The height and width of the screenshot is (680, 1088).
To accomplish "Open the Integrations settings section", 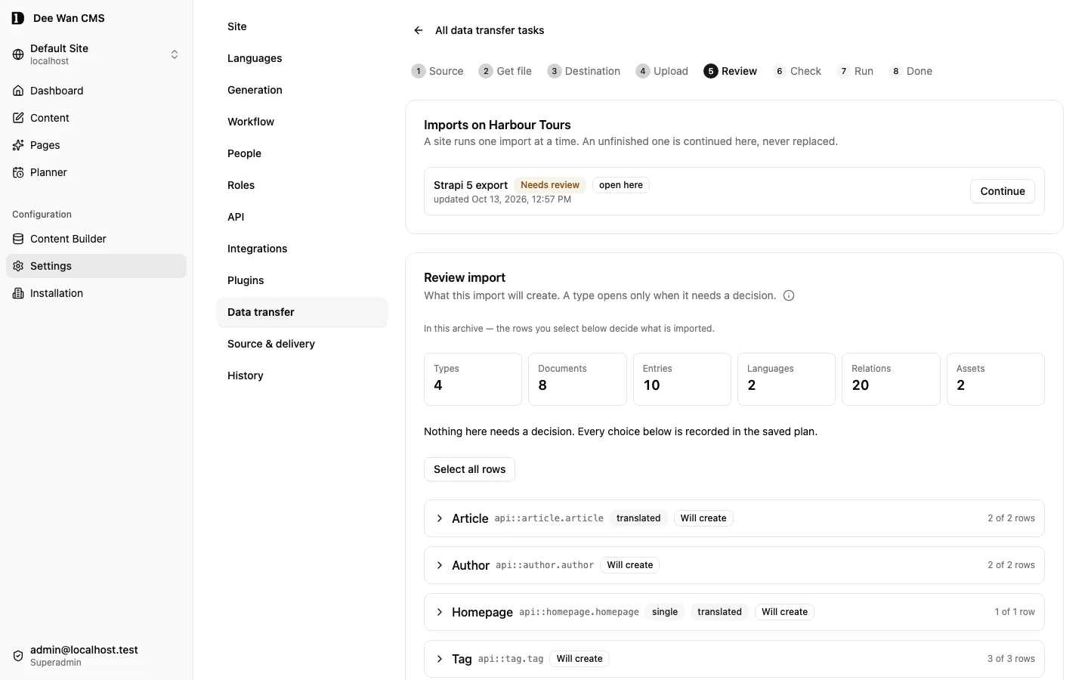I will (x=302, y=249).
